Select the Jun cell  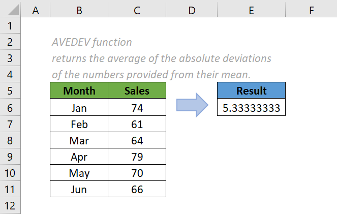click(x=79, y=189)
